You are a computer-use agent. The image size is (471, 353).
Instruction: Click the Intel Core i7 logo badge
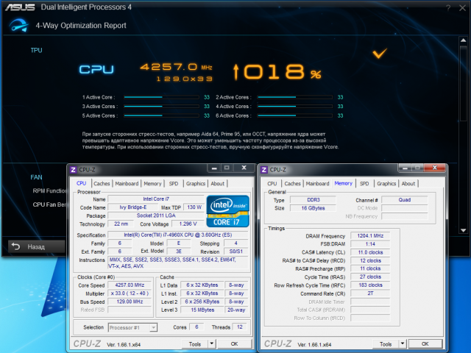tap(228, 211)
